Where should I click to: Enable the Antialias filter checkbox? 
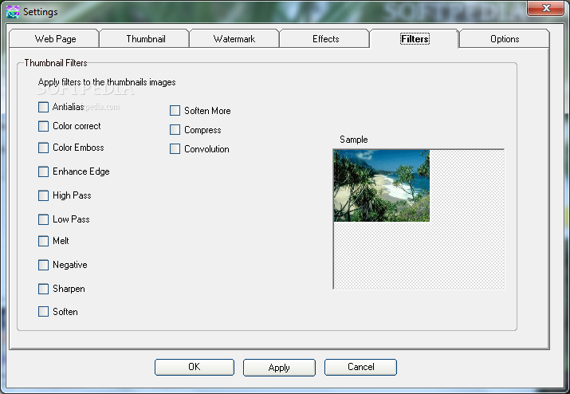43,107
